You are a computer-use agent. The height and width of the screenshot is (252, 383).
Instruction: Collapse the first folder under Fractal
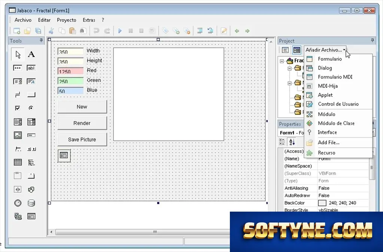(x=289, y=68)
